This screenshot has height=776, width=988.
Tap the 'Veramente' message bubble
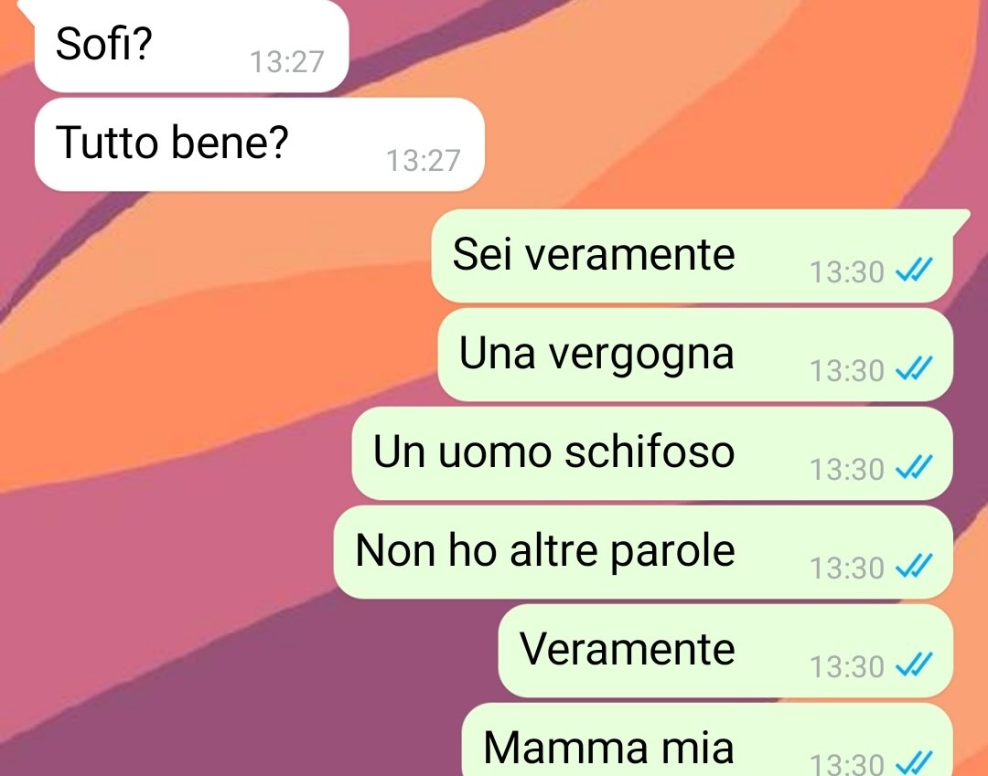(x=725, y=651)
